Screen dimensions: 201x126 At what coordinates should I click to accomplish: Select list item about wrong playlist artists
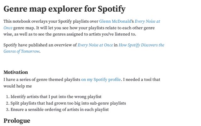coord(56,97)
